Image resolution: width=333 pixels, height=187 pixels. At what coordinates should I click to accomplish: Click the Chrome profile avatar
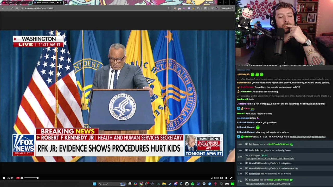217,8
